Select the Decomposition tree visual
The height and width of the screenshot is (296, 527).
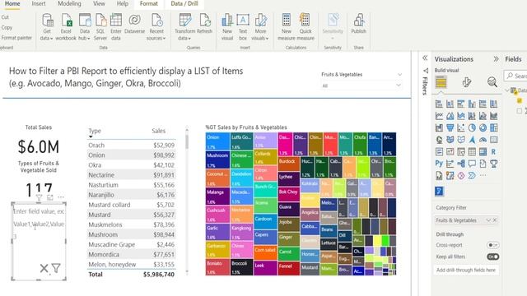(x=461, y=164)
